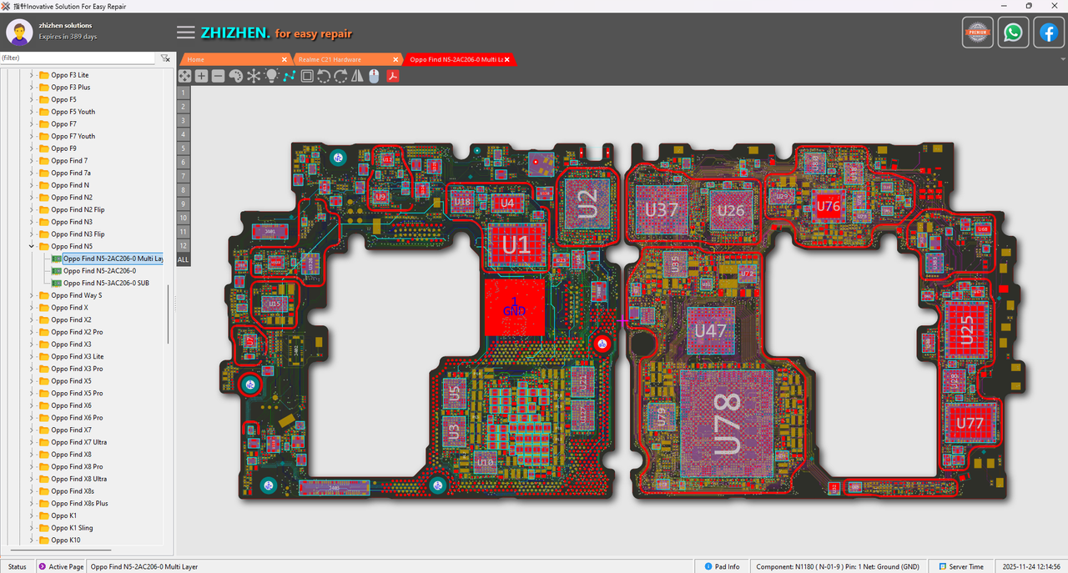
Task: Open the Facebook page icon
Action: coord(1049,33)
